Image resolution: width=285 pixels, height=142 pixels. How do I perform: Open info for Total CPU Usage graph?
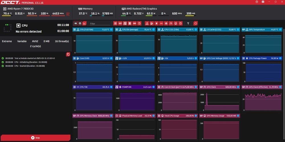click(x=196, y=116)
